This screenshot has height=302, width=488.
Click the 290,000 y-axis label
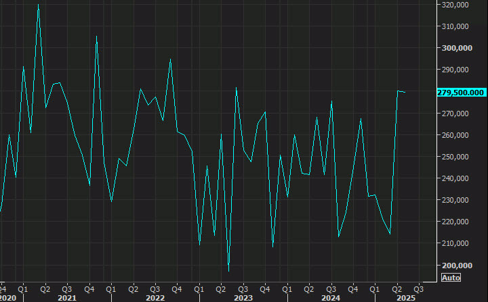[455, 70]
